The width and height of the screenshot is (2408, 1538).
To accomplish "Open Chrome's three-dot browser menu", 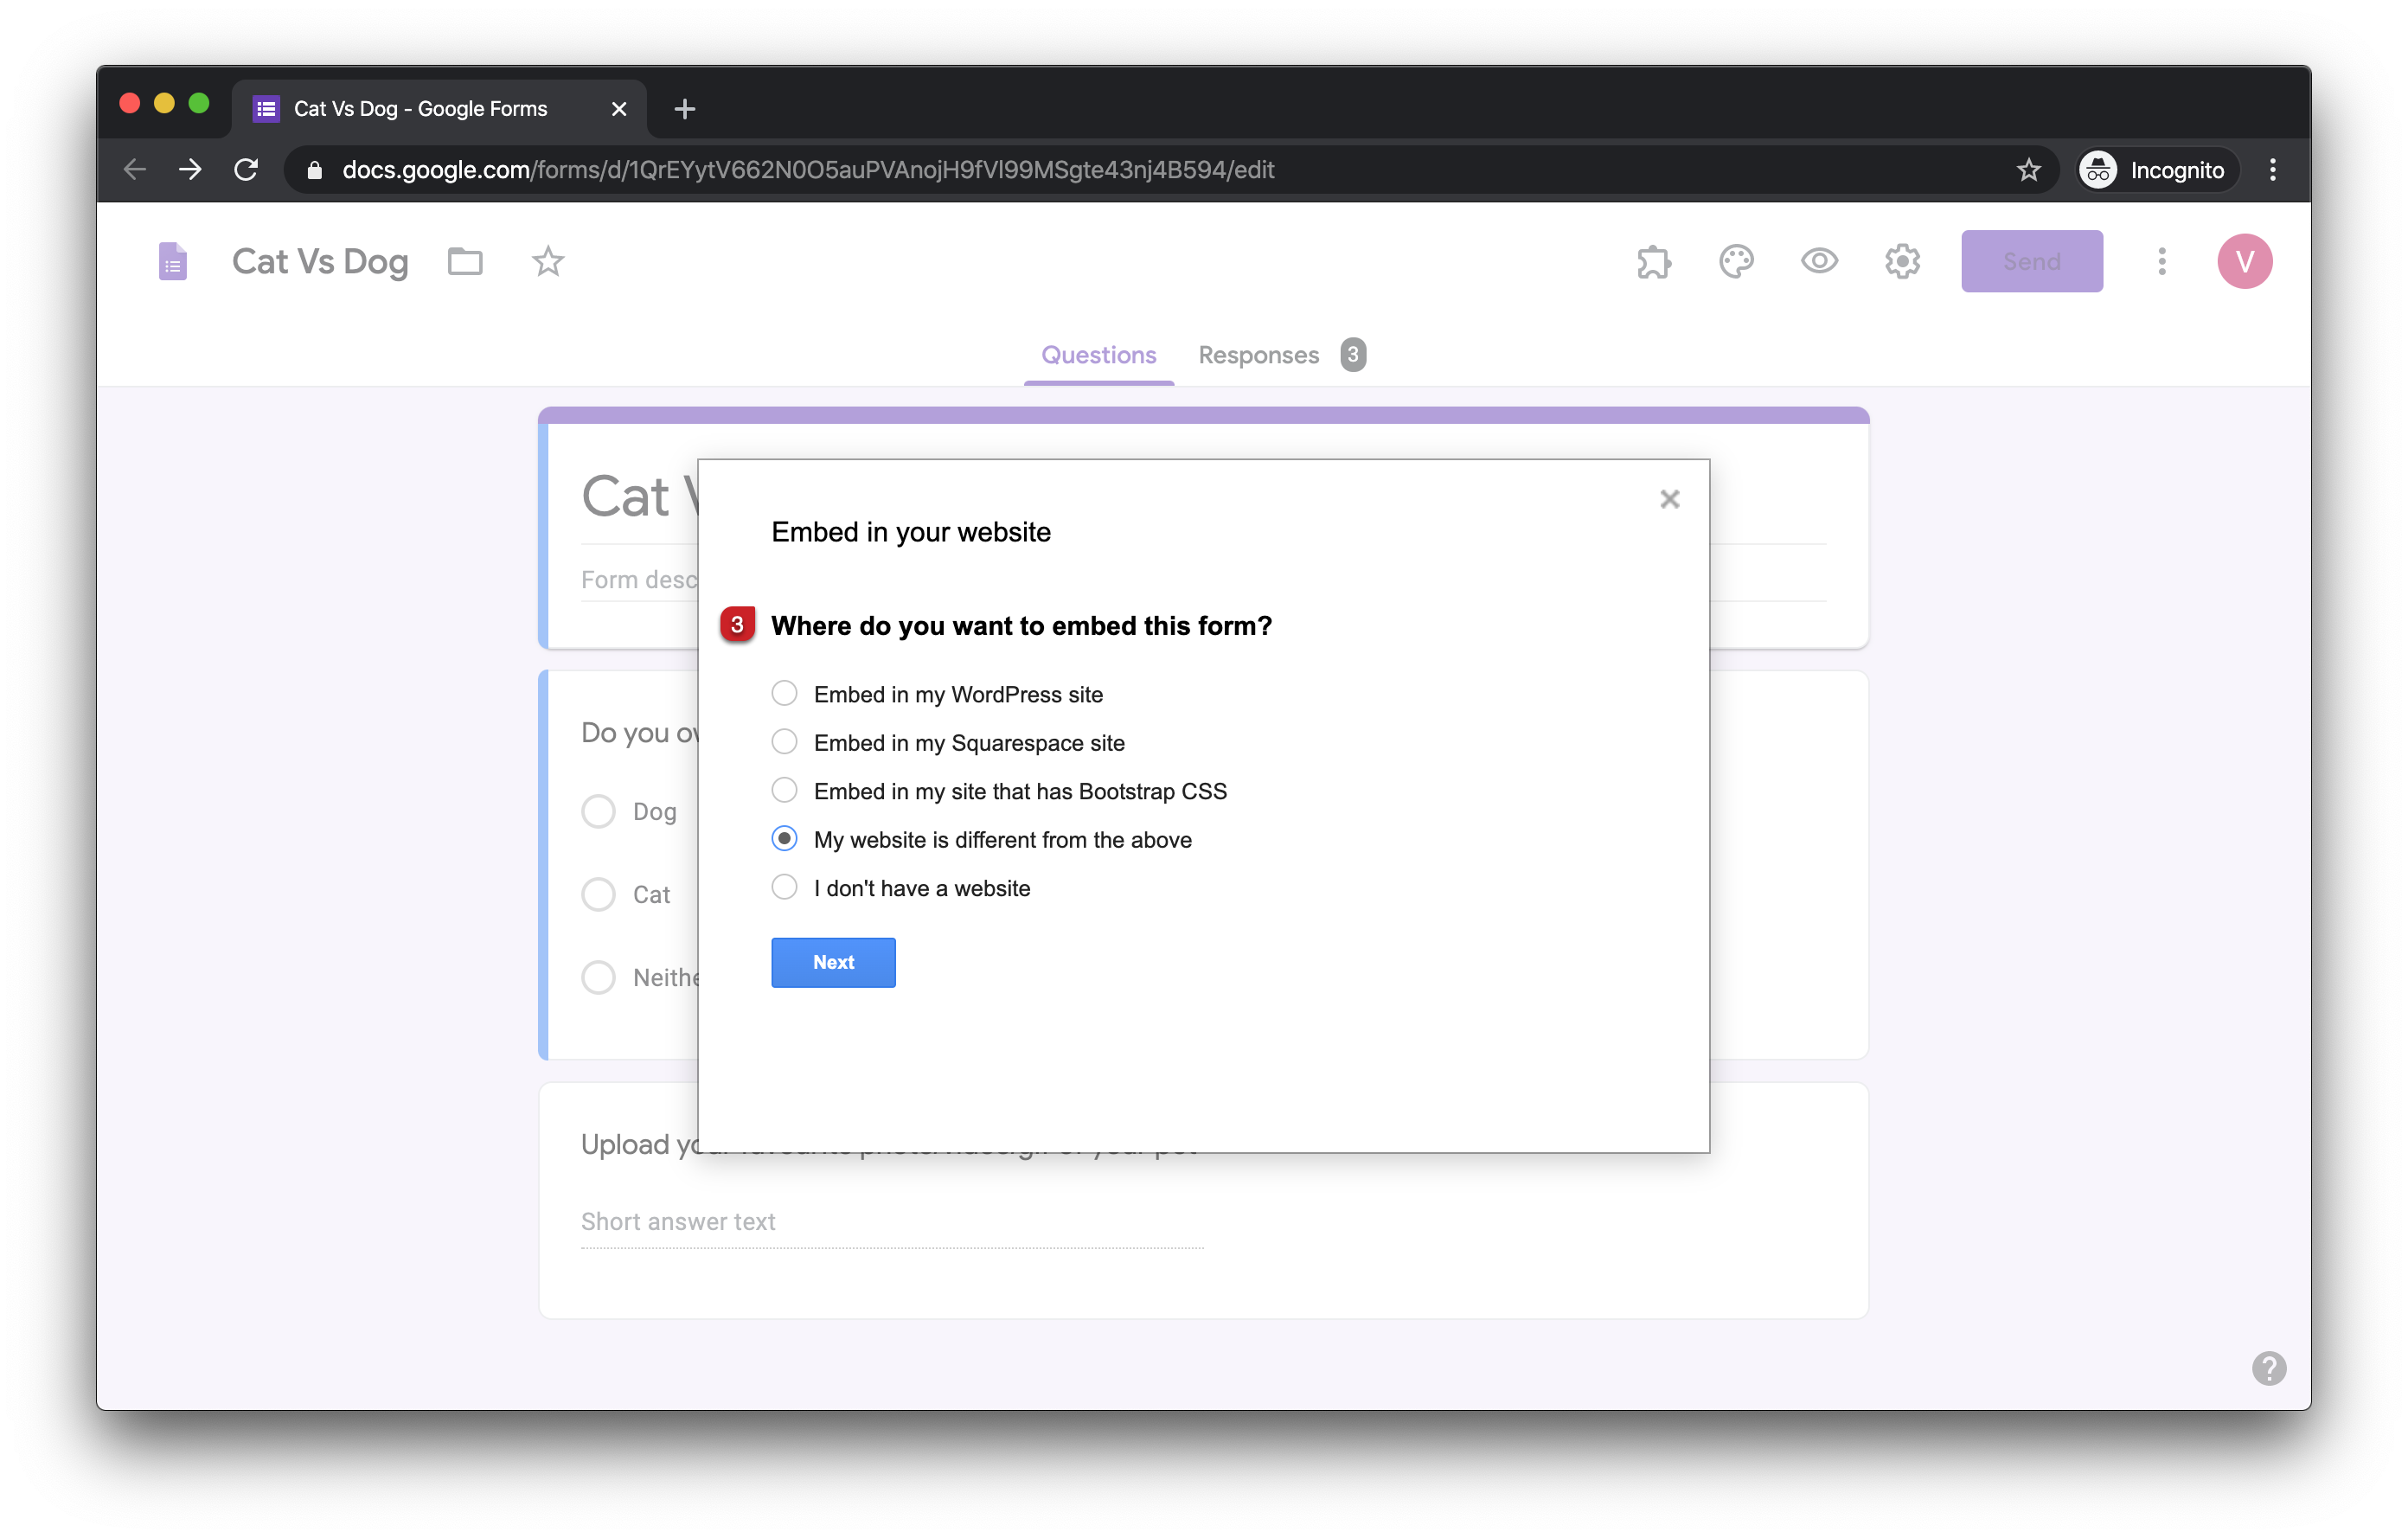I will 2272,170.
